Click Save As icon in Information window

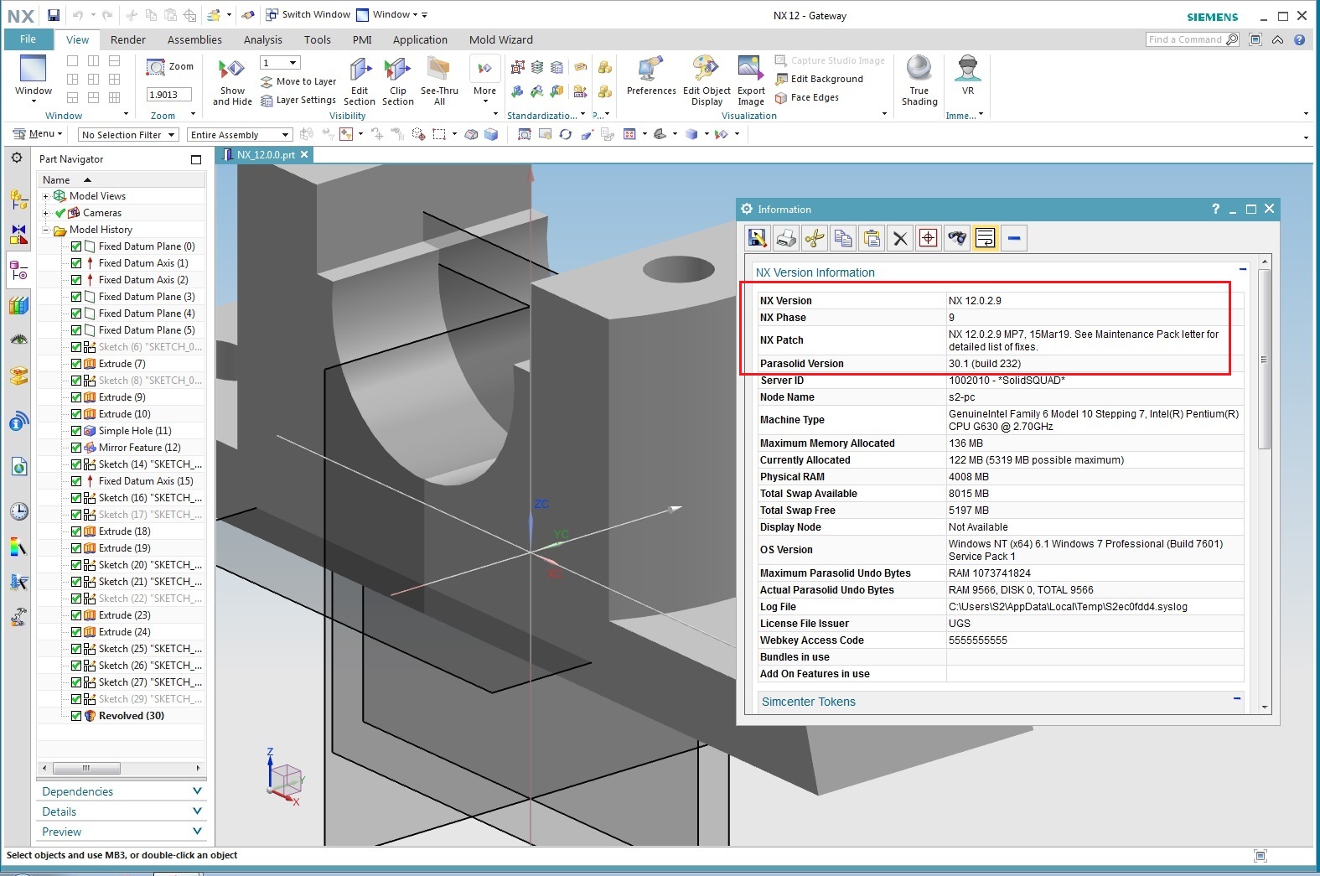point(758,238)
